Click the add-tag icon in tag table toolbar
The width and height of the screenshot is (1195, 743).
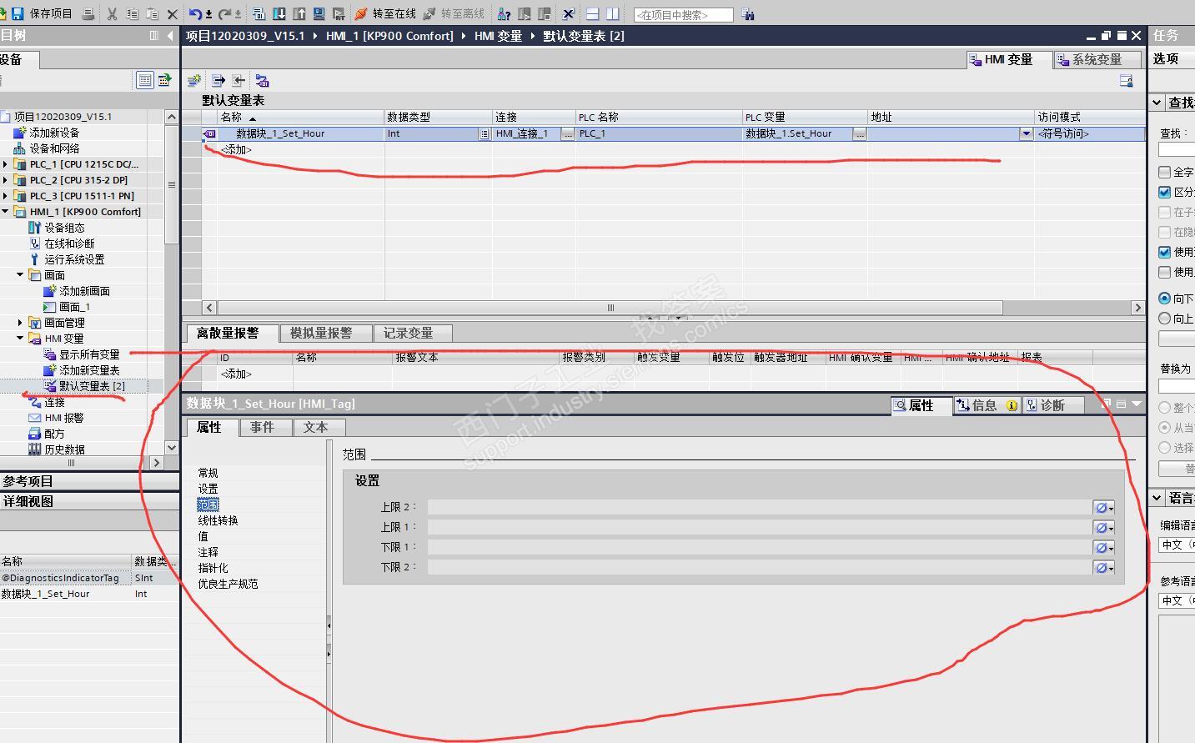[194, 81]
